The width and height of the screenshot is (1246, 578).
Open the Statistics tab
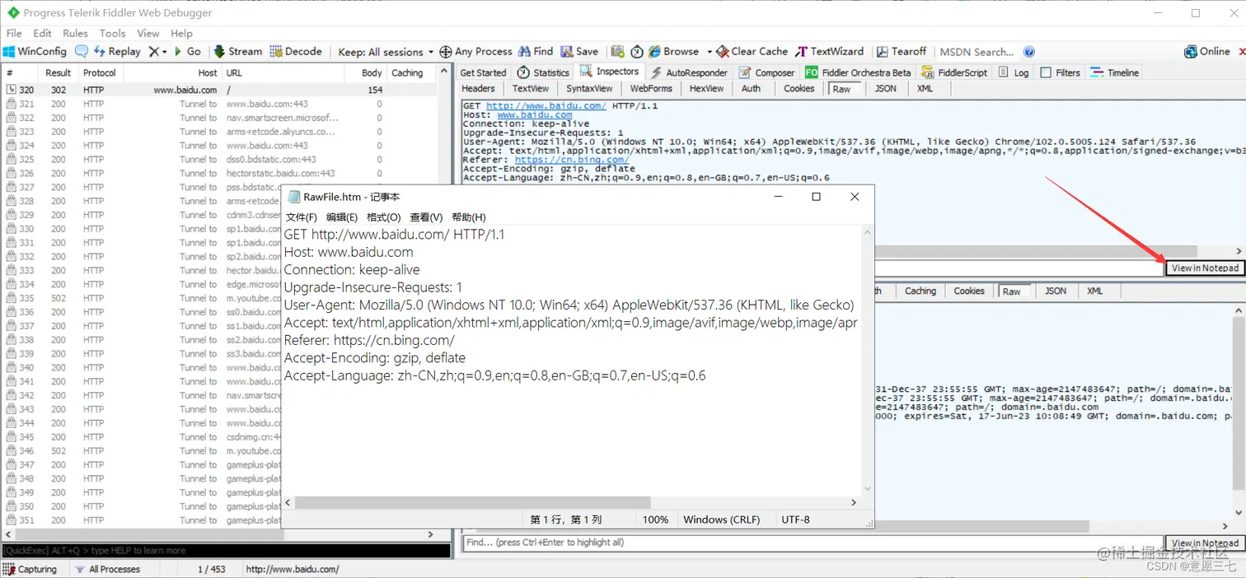543,72
